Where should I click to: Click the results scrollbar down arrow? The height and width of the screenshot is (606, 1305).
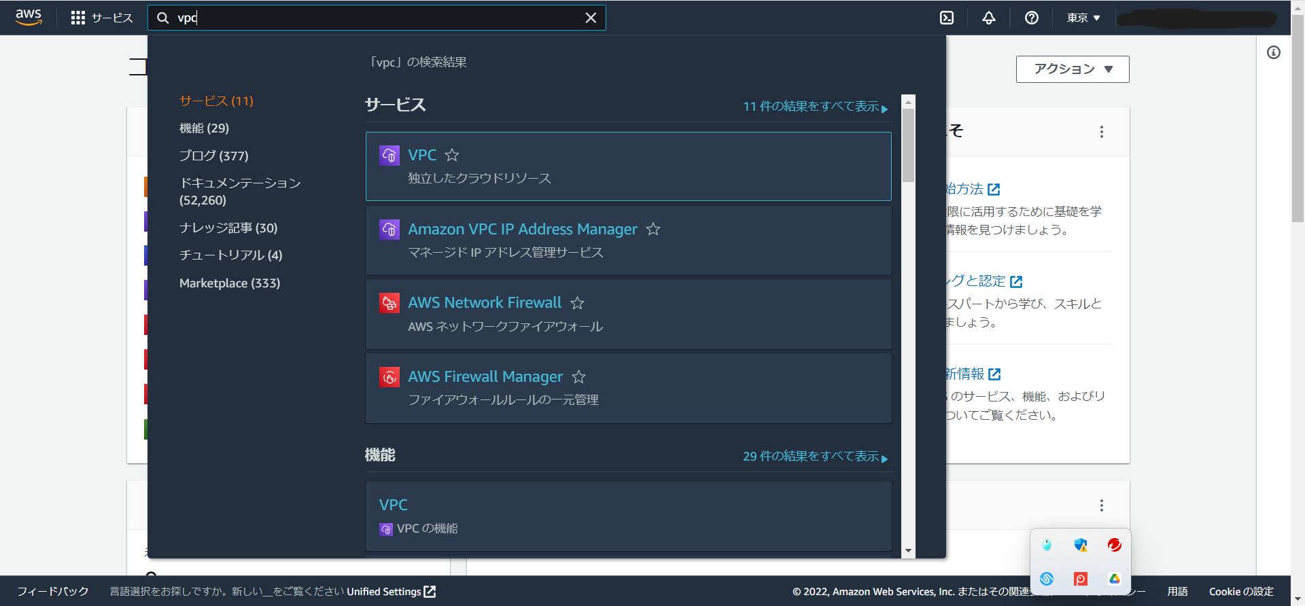pyautogui.click(x=908, y=551)
